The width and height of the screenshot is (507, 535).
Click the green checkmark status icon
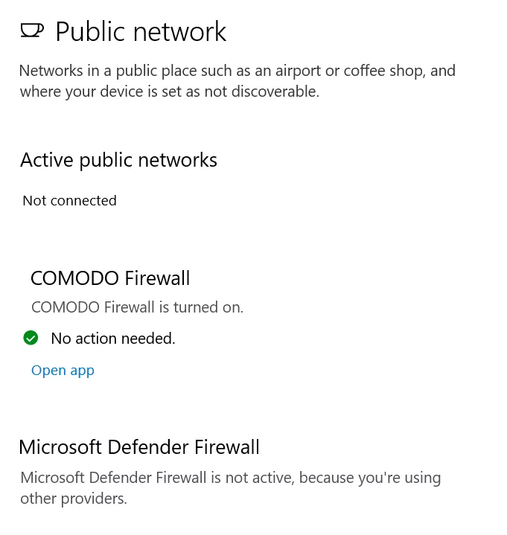(x=31, y=338)
